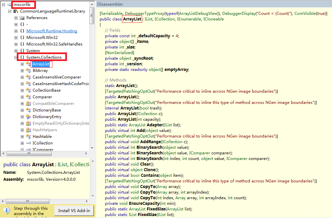Click the IList interface link in Disassembler
The width and height of the screenshot is (332, 218).
pyautogui.click(x=148, y=19)
